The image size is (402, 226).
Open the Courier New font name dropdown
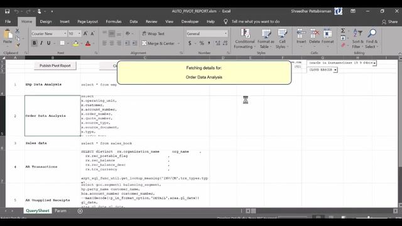(x=65, y=33)
